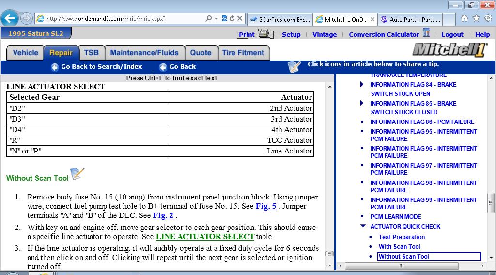Viewport: 496px width, 275px height.
Task: Click the calculator icon beside Conversion Calculator
Action: pyautogui.click(x=426, y=32)
